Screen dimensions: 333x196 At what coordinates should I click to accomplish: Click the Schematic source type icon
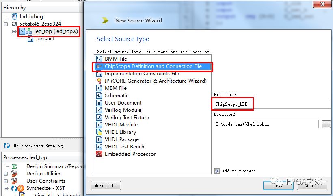tap(99, 96)
